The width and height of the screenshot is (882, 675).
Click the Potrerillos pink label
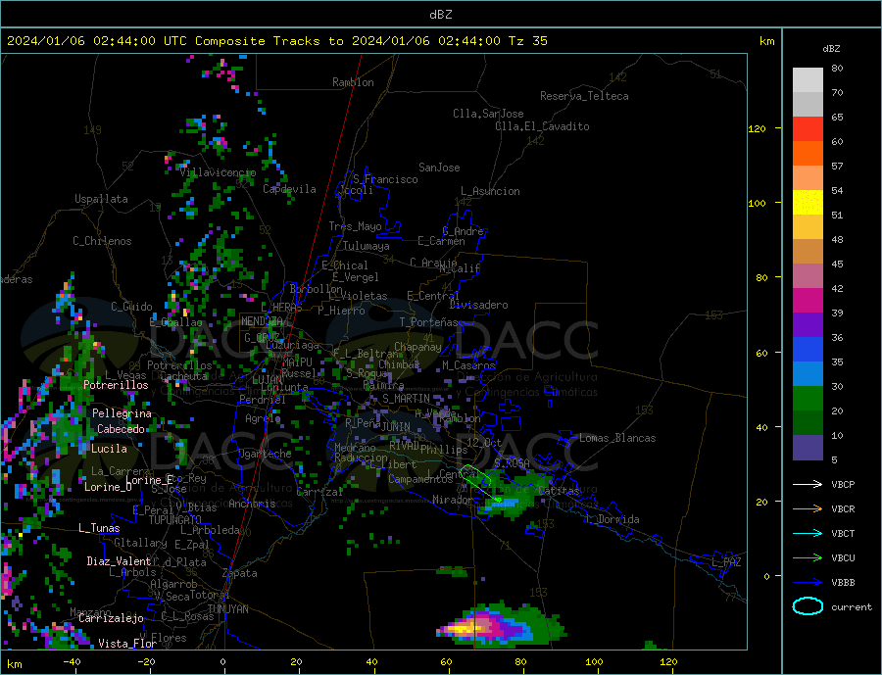[116, 385]
